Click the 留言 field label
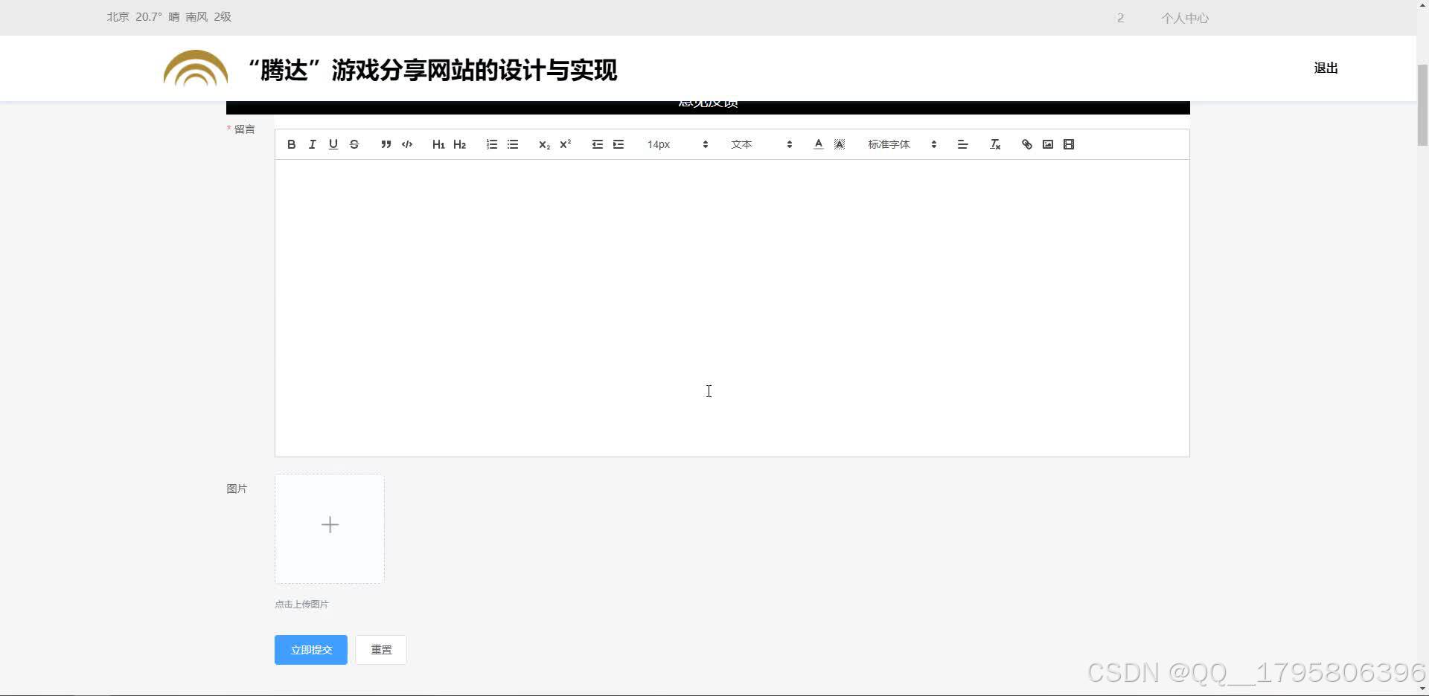 click(x=244, y=129)
